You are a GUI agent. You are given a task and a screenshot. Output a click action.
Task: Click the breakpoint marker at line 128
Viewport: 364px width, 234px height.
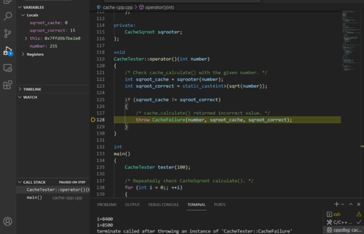[x=93, y=120]
